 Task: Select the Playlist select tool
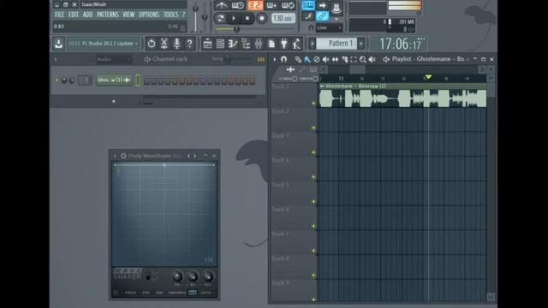pyautogui.click(x=354, y=60)
